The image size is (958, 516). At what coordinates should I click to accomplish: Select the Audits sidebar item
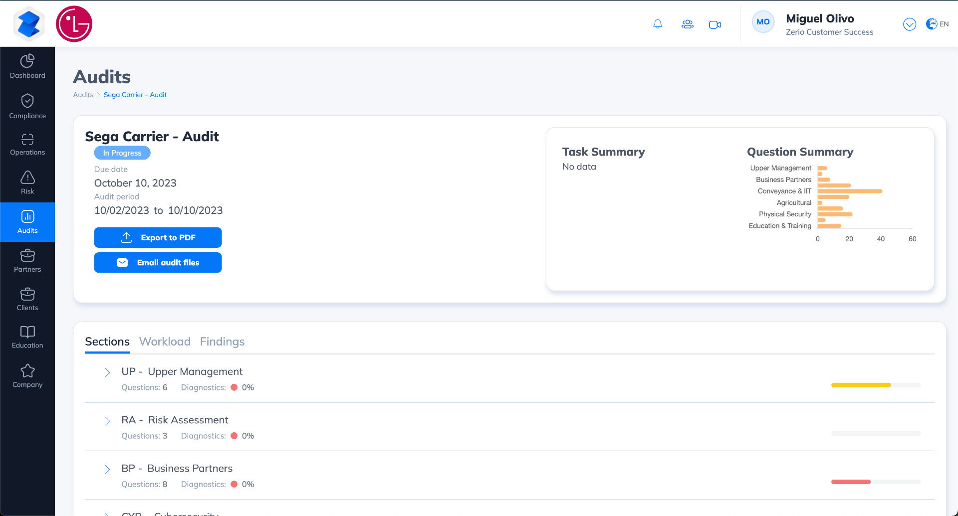27,222
